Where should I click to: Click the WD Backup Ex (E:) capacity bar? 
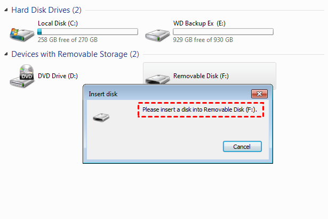[x=223, y=32]
